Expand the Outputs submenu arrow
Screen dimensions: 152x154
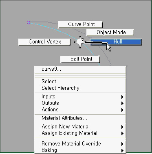[x=122, y=103]
